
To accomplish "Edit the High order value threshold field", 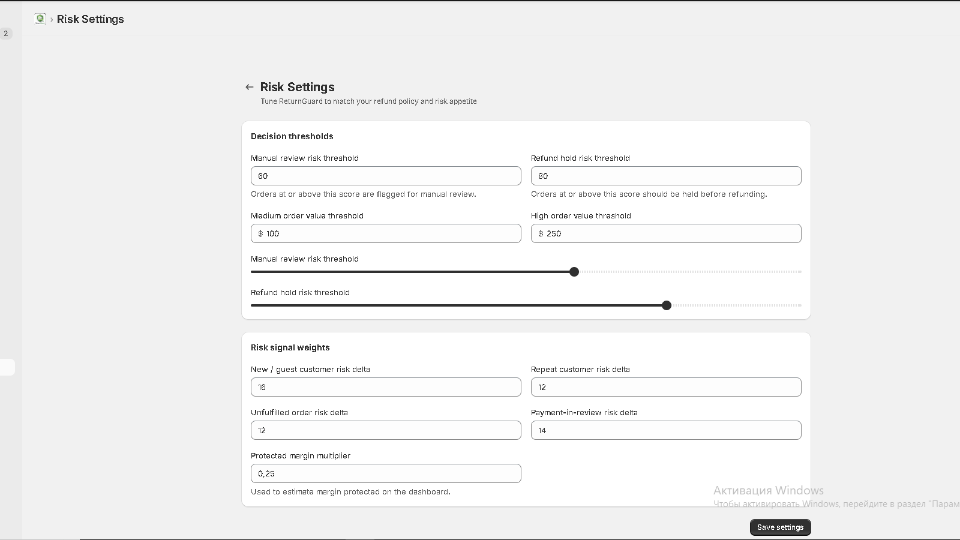I will point(666,233).
